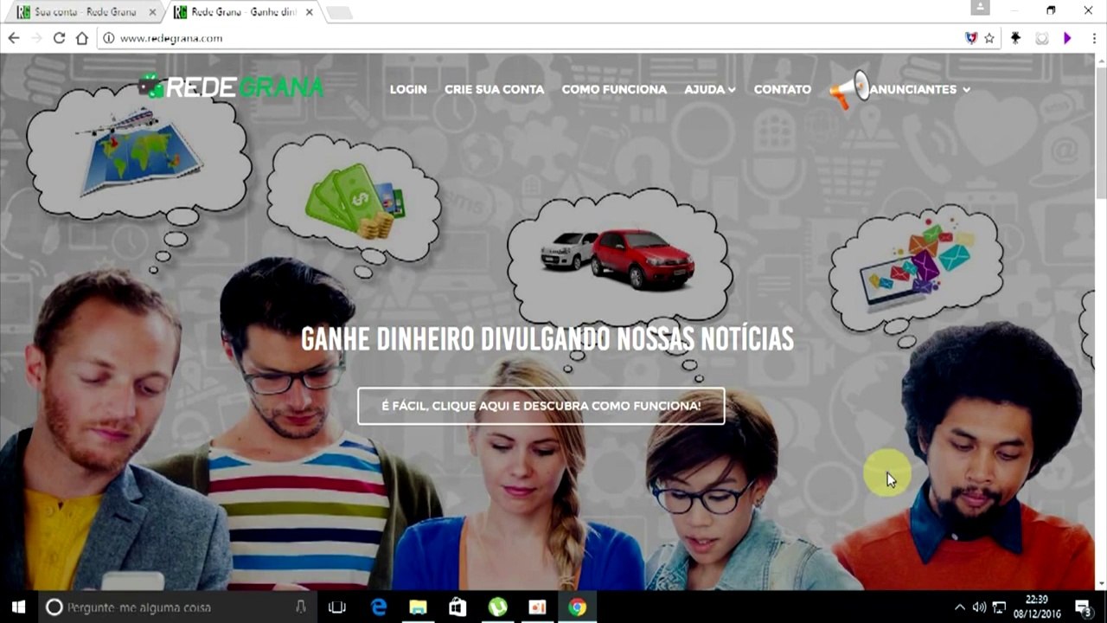Open the clock showing 22:39
Image resolution: width=1107 pixels, height=623 pixels.
coord(1036,607)
